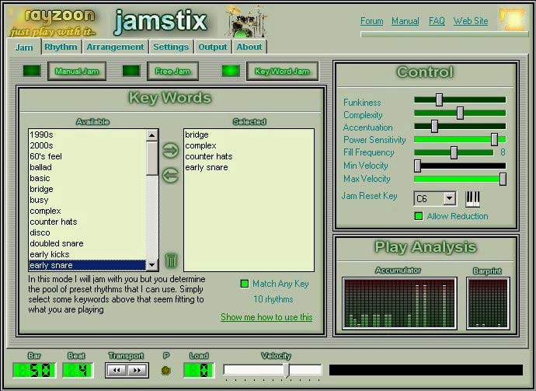Select 'early snare' in the Selected list
536x391 pixels.
pos(249,167)
